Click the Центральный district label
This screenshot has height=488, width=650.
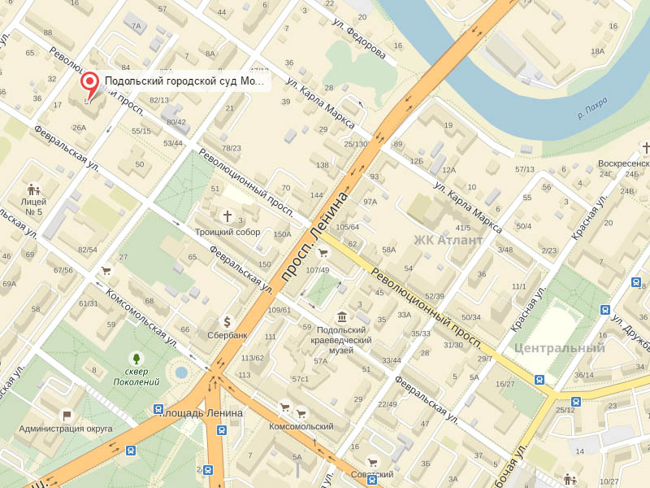point(559,348)
